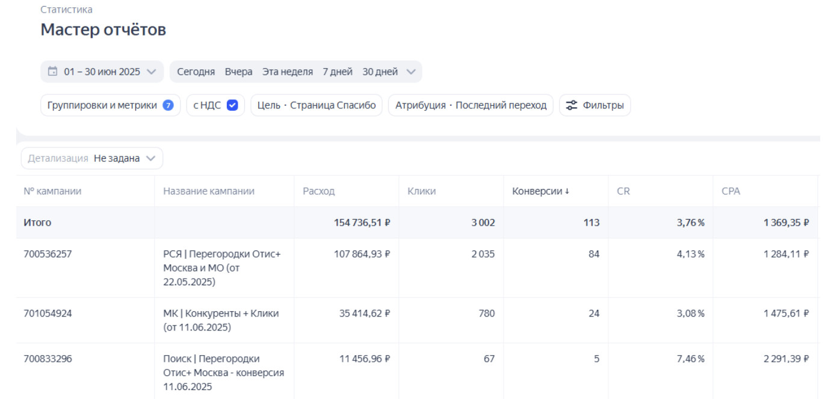Select the Вчера period preset

pos(239,72)
